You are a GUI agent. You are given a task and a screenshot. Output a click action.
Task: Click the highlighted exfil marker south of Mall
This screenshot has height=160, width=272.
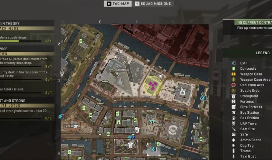click(154, 149)
